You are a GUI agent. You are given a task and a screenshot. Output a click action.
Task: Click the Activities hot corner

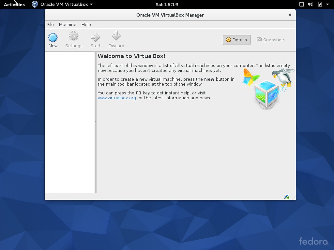coord(14,4)
